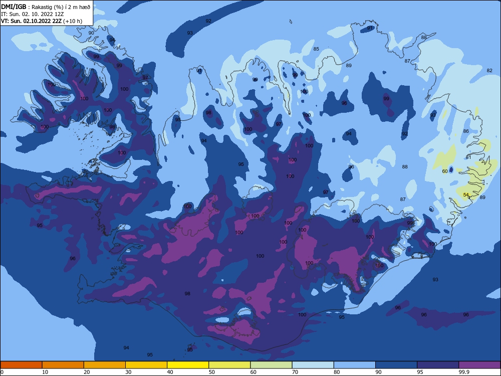This screenshot has height=376, width=501.
Task: Click the 20–30 amber legend swatch
Action: point(105,365)
